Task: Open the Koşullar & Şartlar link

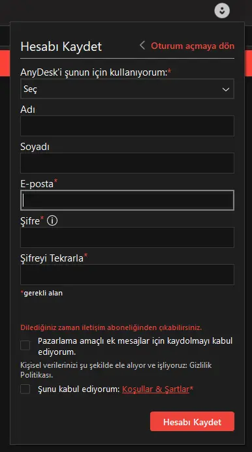Action: tap(155, 389)
